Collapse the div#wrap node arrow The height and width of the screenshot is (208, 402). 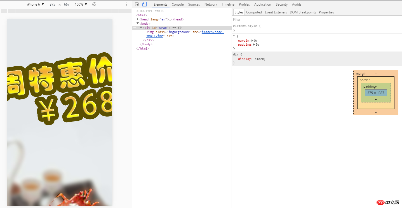(x=141, y=28)
